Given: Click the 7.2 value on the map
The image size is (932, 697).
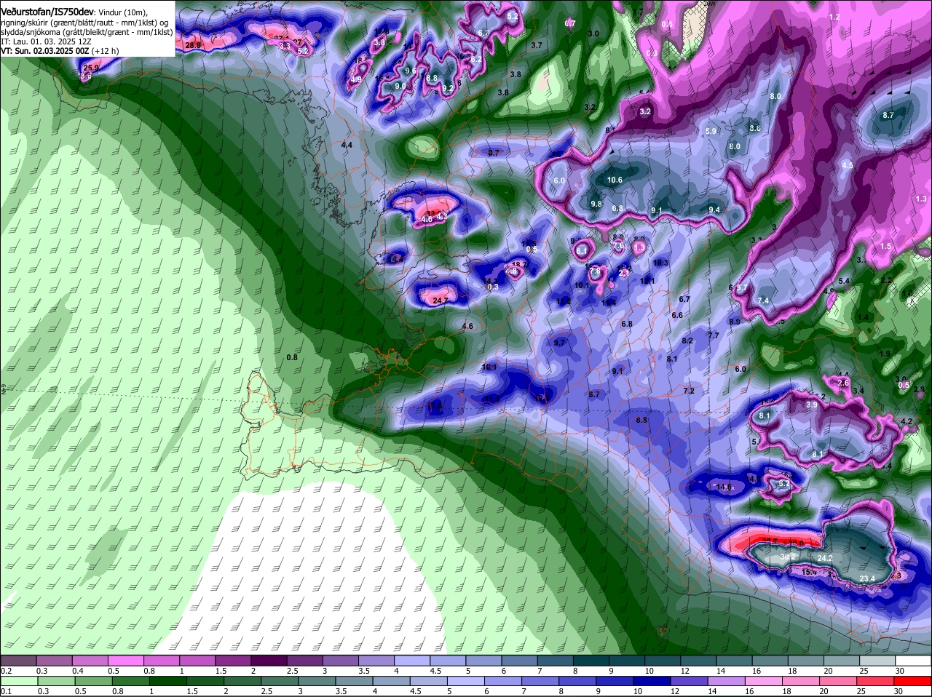Looking at the screenshot, I should coord(688,391).
